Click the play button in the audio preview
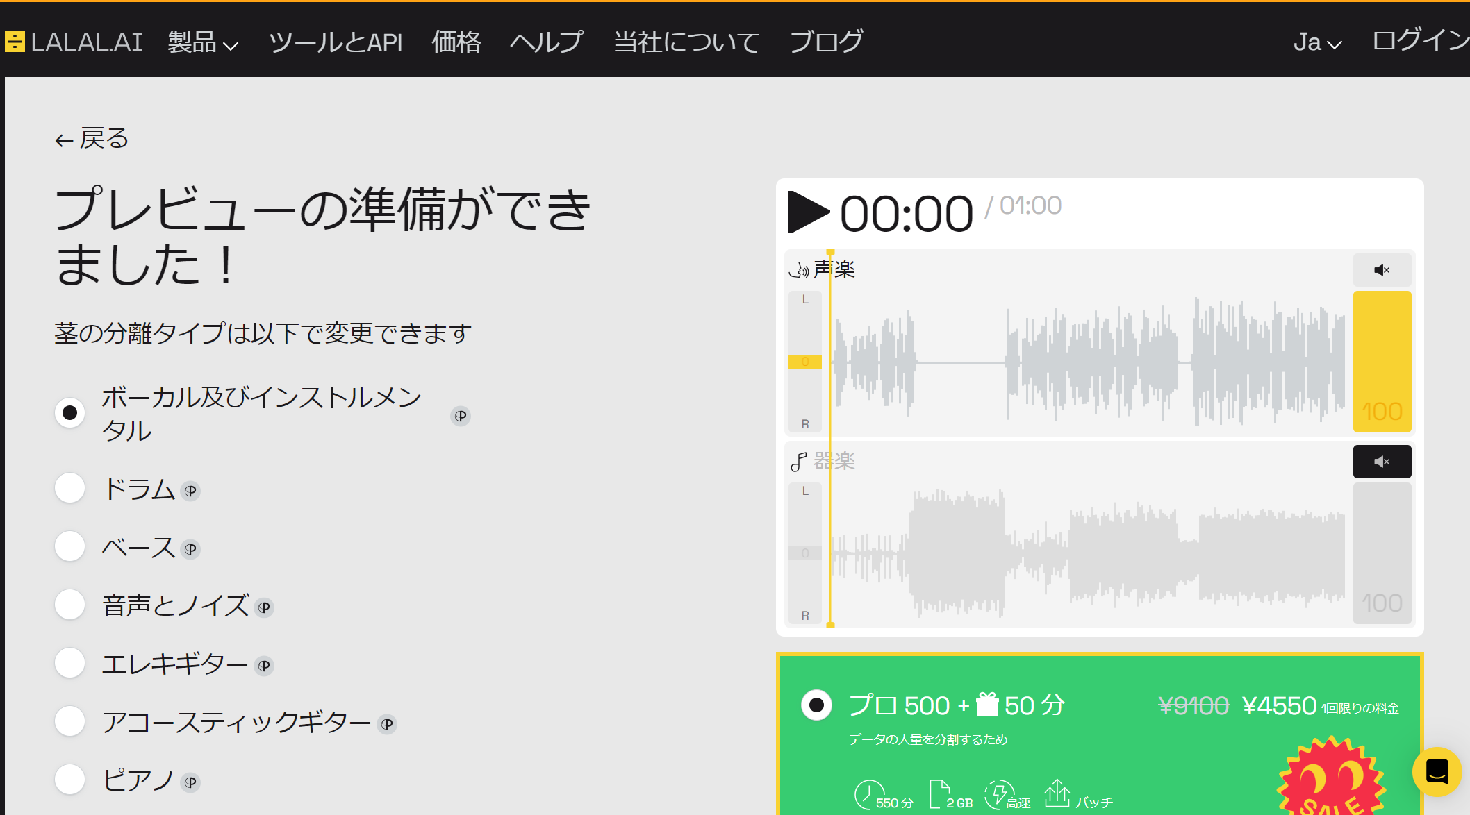The height and width of the screenshot is (815, 1470). pyautogui.click(x=808, y=212)
